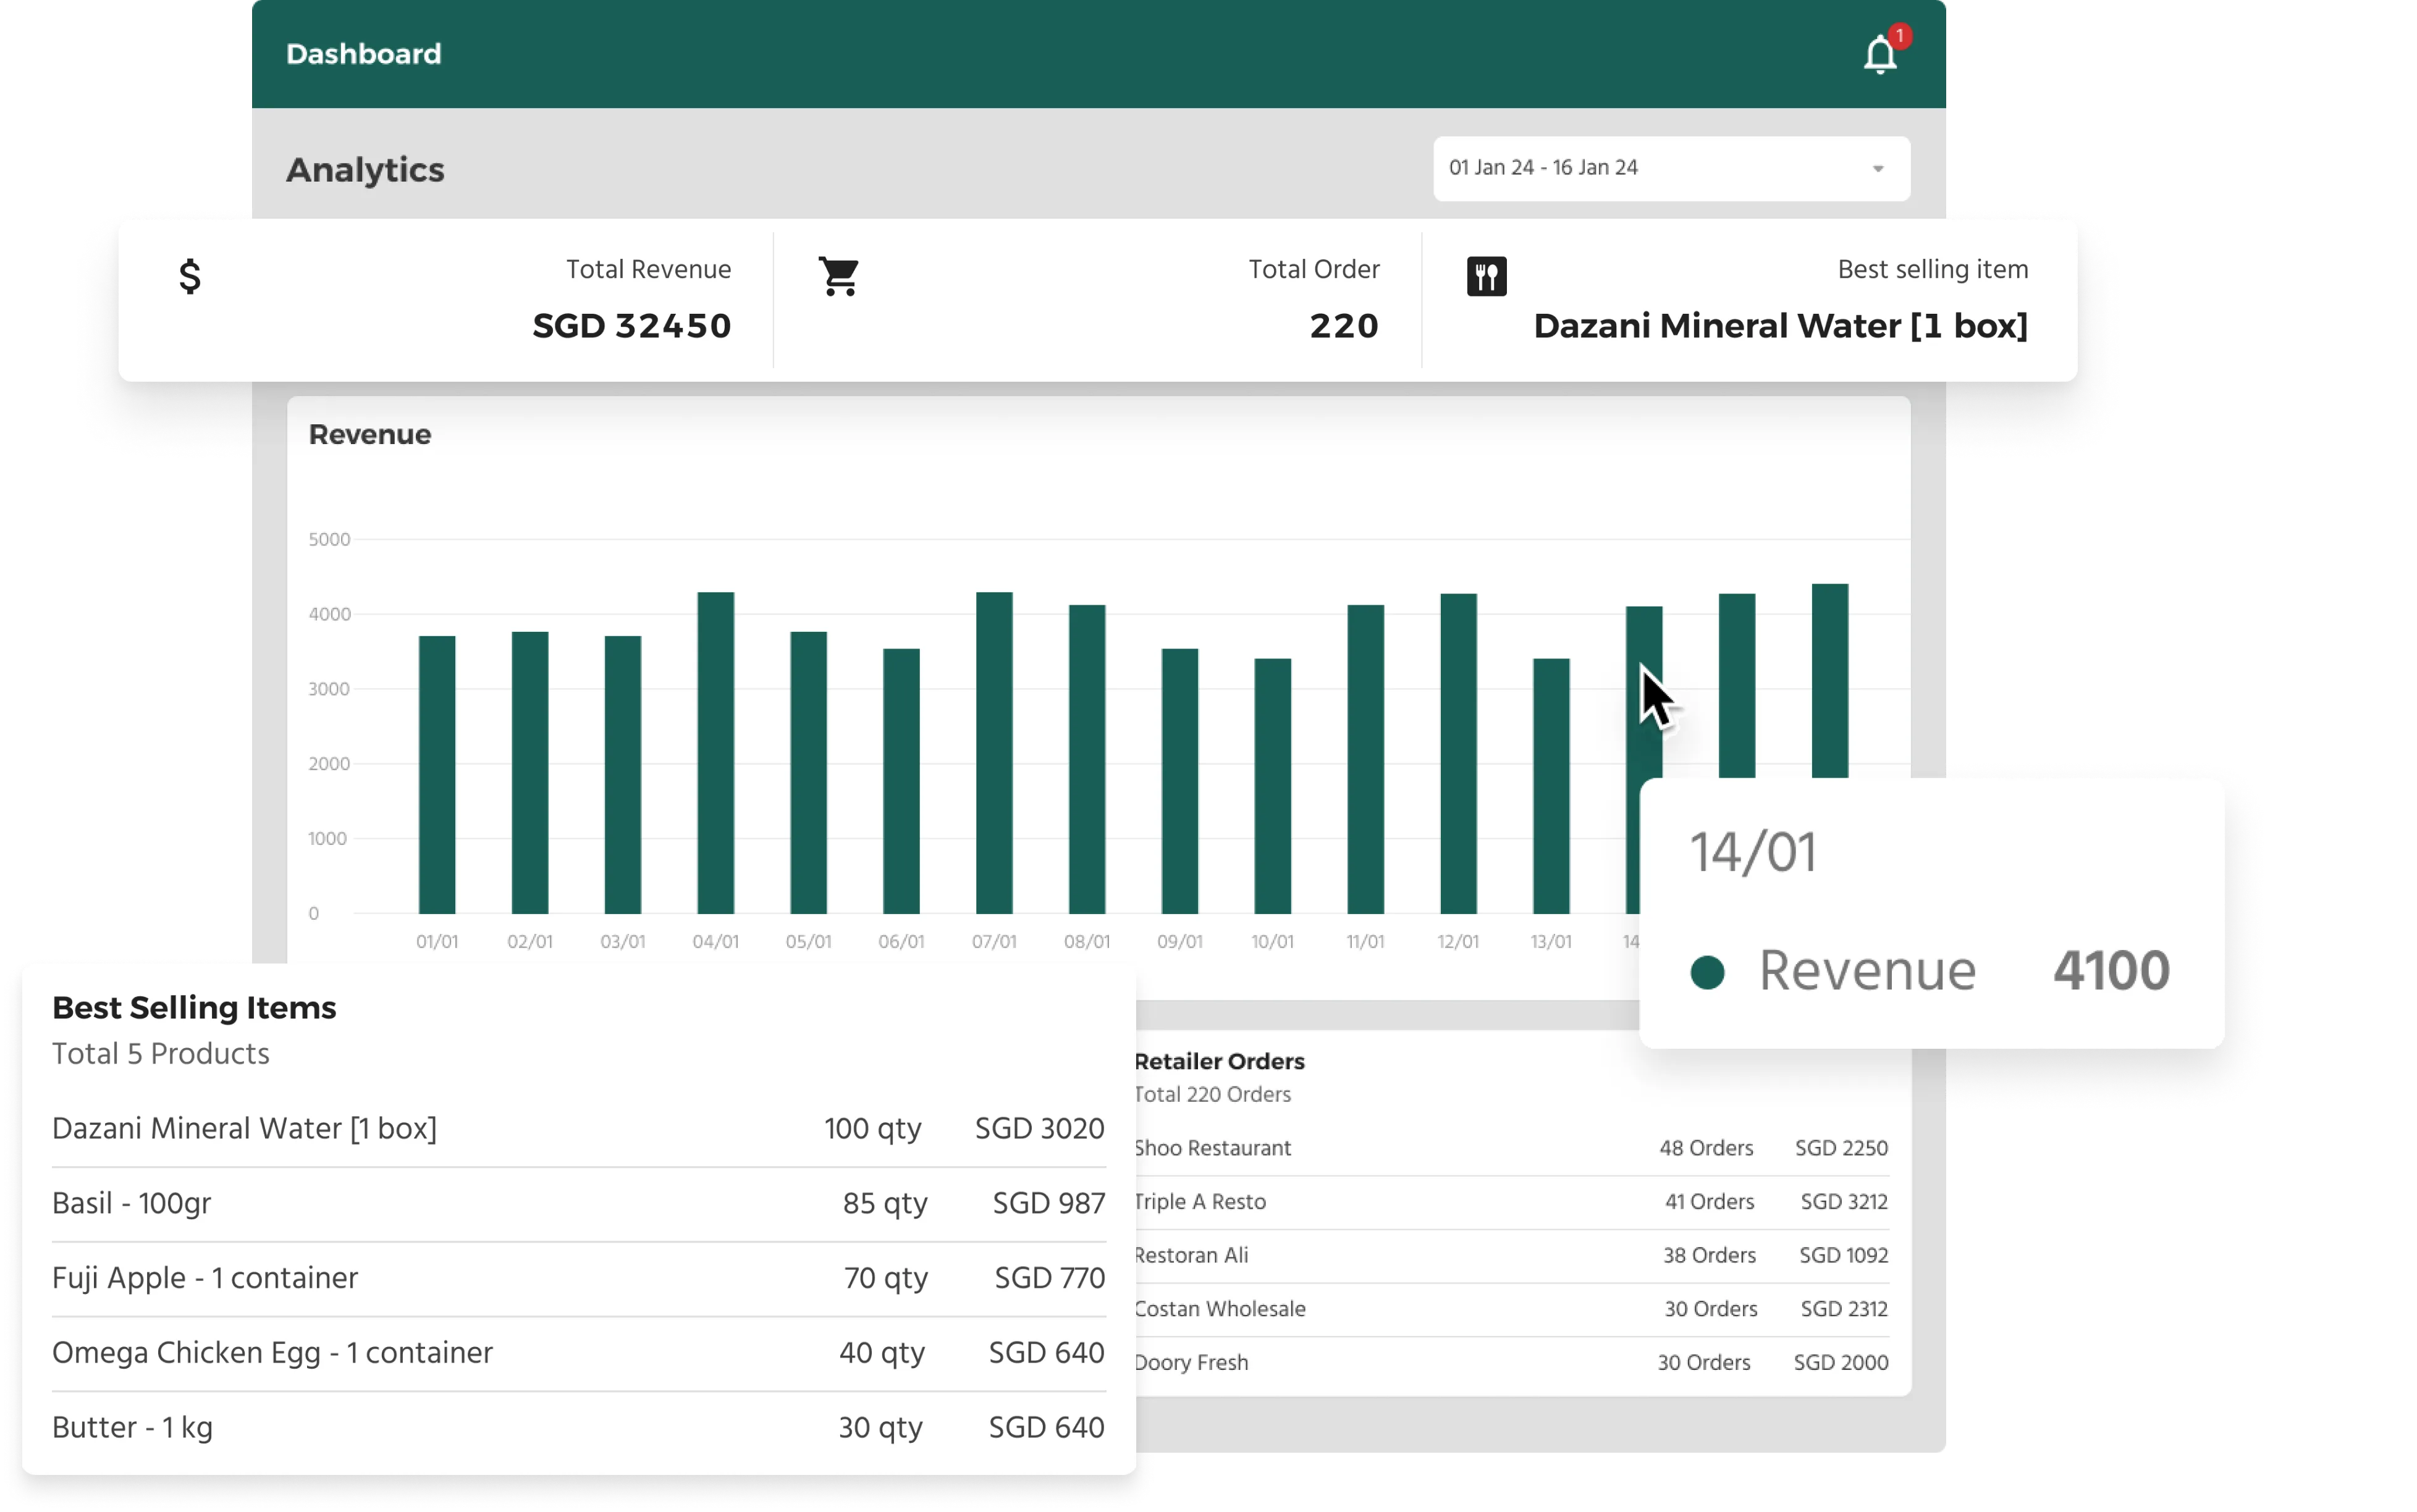Image resolution: width=2417 pixels, height=1512 pixels.
Task: Click the rightmost tallest revenue bar
Action: 1829,680
